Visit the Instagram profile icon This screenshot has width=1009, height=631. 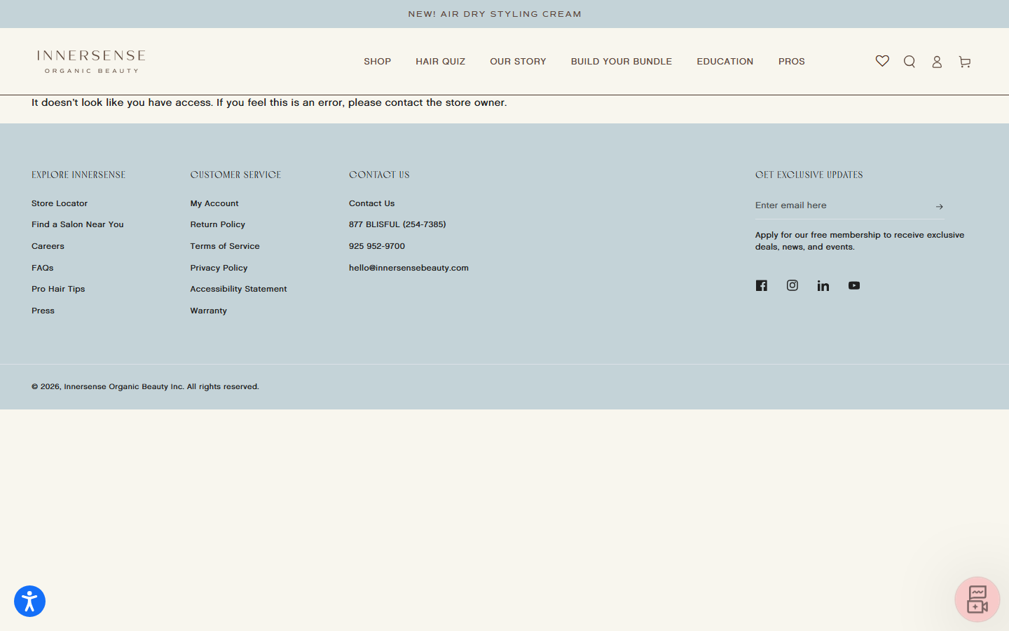coord(792,285)
